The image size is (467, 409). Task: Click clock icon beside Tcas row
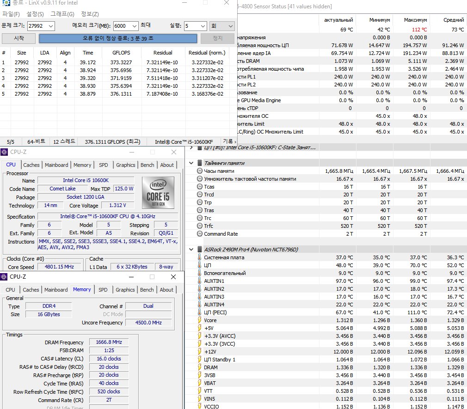(x=200, y=187)
